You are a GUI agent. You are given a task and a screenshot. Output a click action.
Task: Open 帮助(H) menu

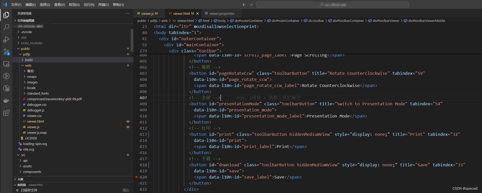pyautogui.click(x=118, y=5)
